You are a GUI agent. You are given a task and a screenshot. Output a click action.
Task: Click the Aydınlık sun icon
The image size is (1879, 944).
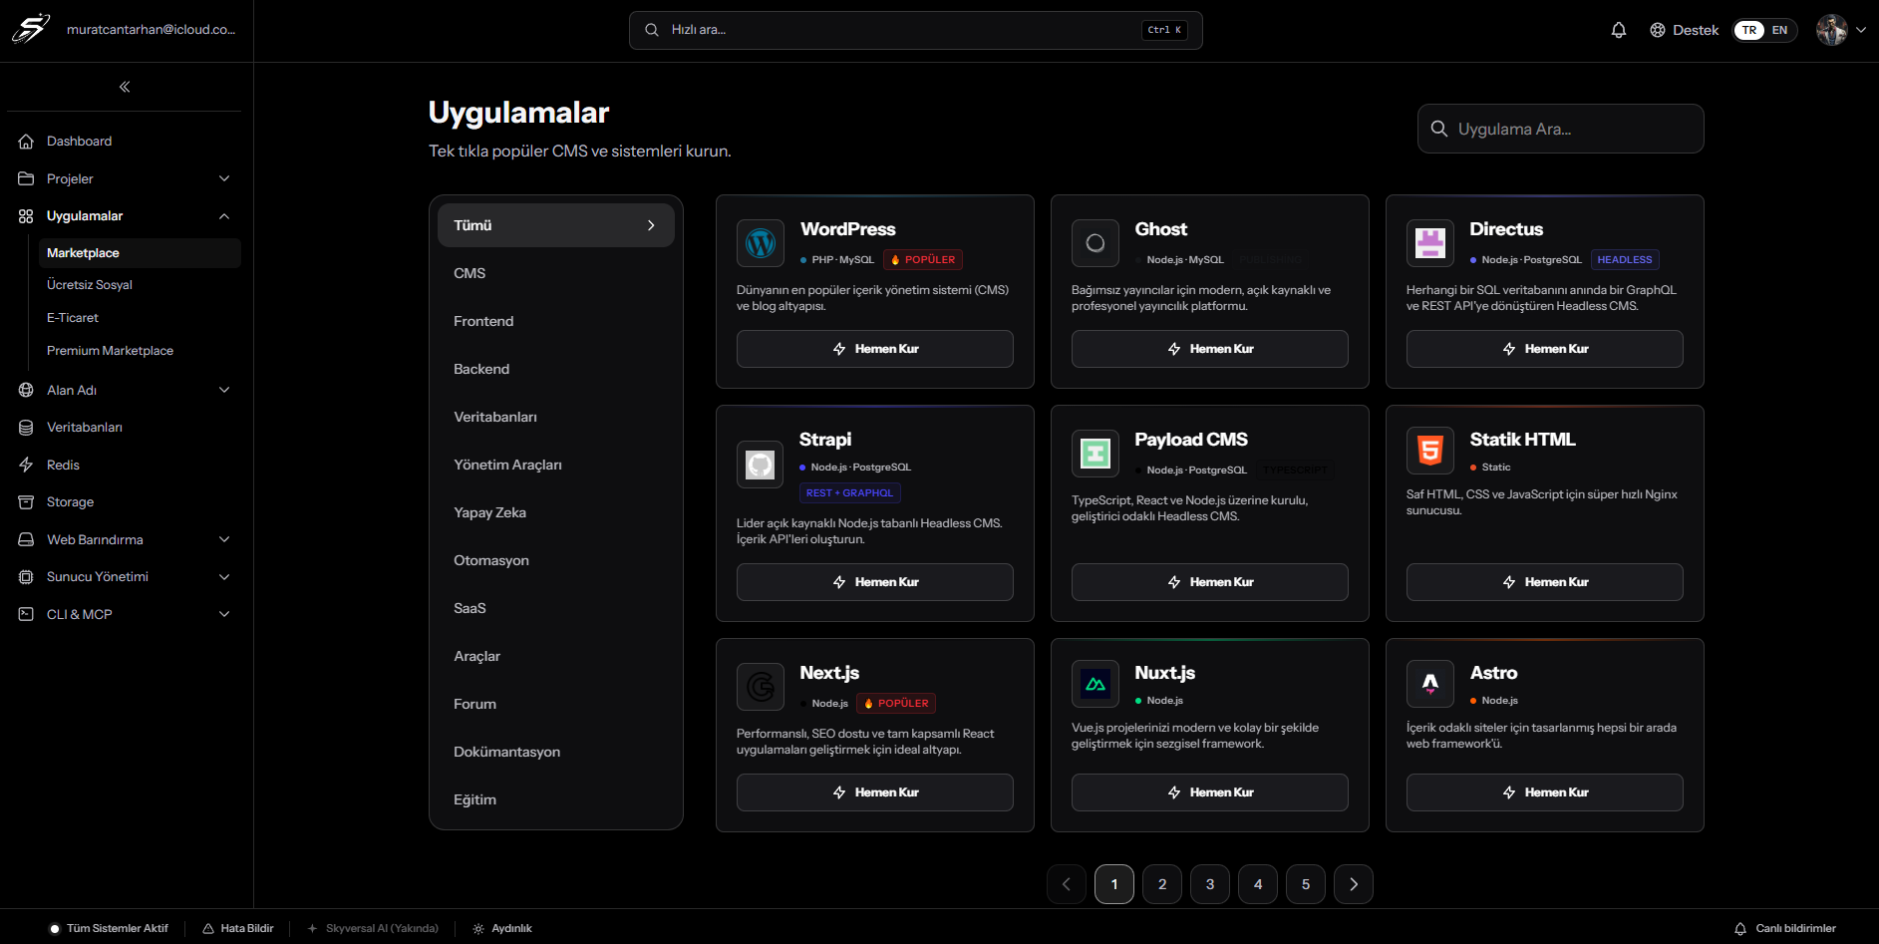tap(478, 928)
